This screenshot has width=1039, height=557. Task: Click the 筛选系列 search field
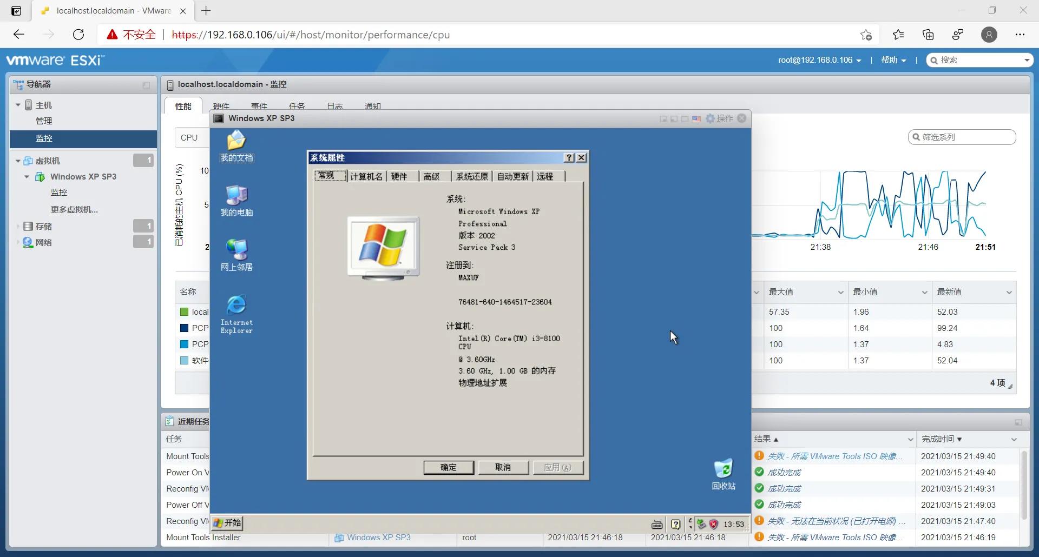point(963,137)
